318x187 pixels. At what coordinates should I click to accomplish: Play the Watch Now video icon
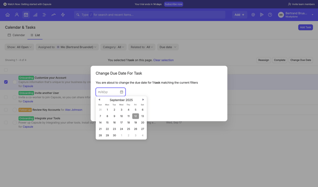(5, 4)
